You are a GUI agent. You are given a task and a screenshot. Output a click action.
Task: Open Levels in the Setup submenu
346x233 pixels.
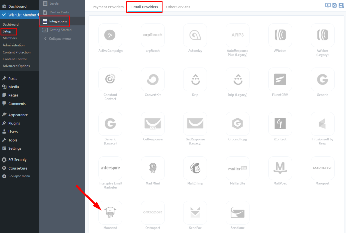62,3
